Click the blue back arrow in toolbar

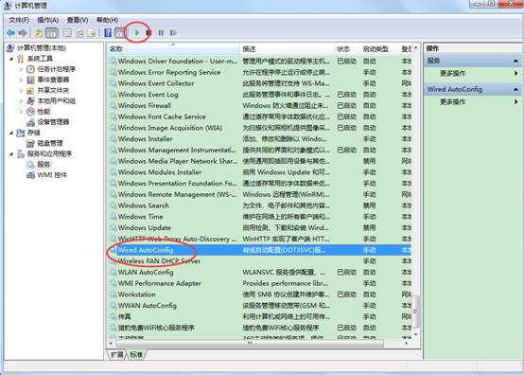click(10, 33)
